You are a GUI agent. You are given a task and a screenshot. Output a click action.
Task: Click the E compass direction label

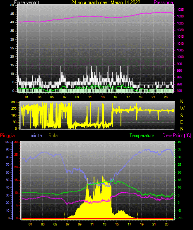coord(181,122)
